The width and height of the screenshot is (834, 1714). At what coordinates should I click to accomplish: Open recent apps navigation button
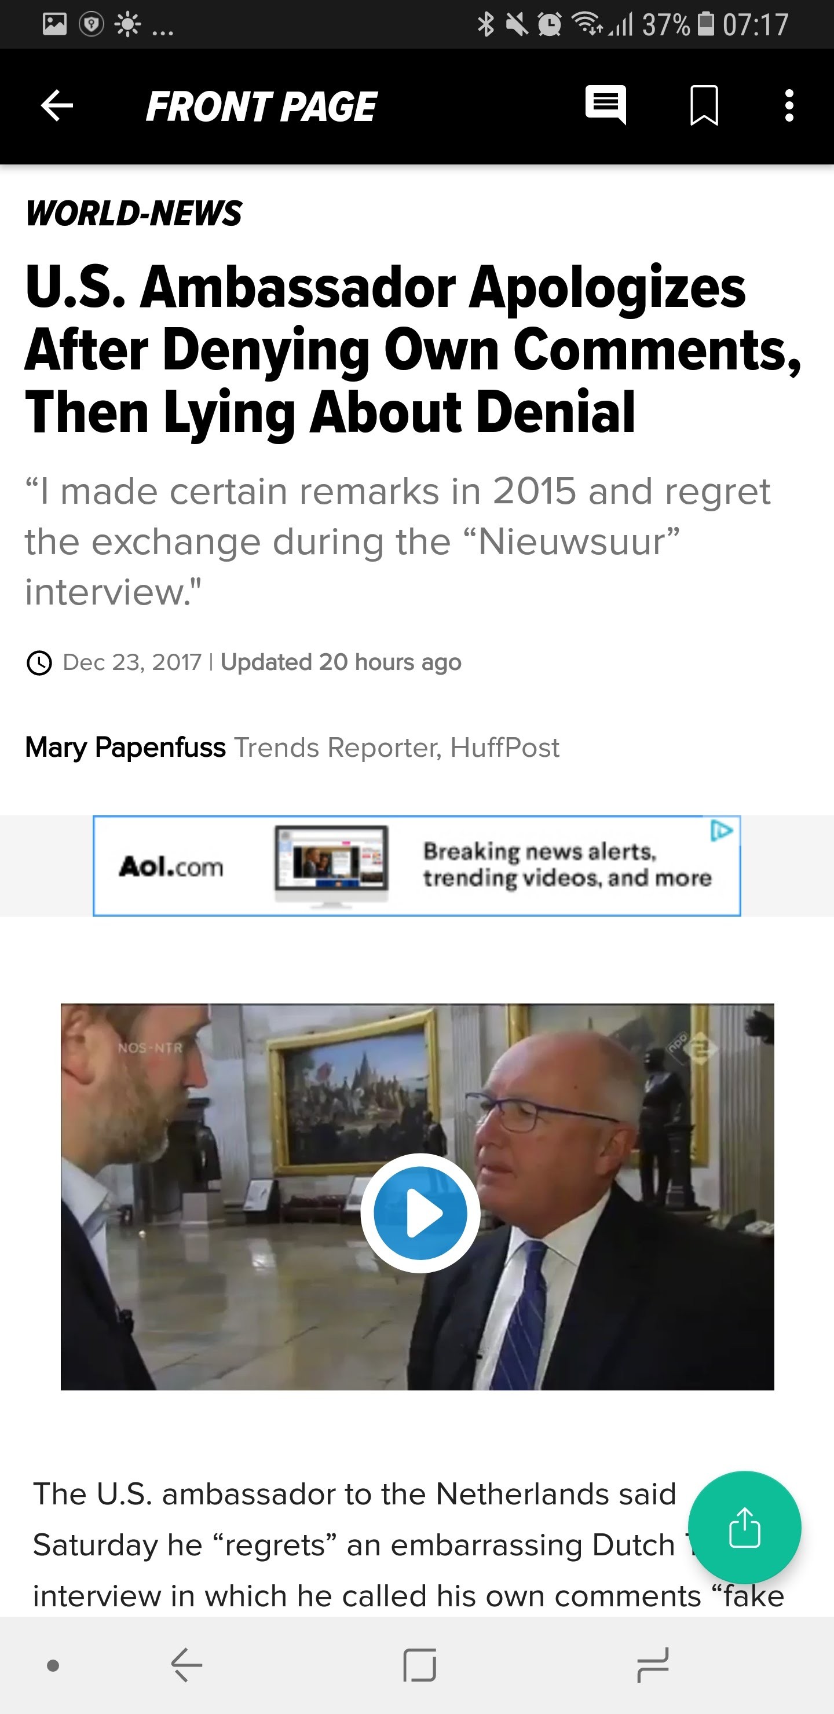pos(652,1665)
